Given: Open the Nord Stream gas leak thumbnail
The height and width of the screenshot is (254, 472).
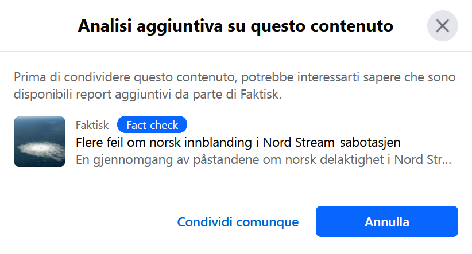Looking at the screenshot, I should tap(40, 142).
